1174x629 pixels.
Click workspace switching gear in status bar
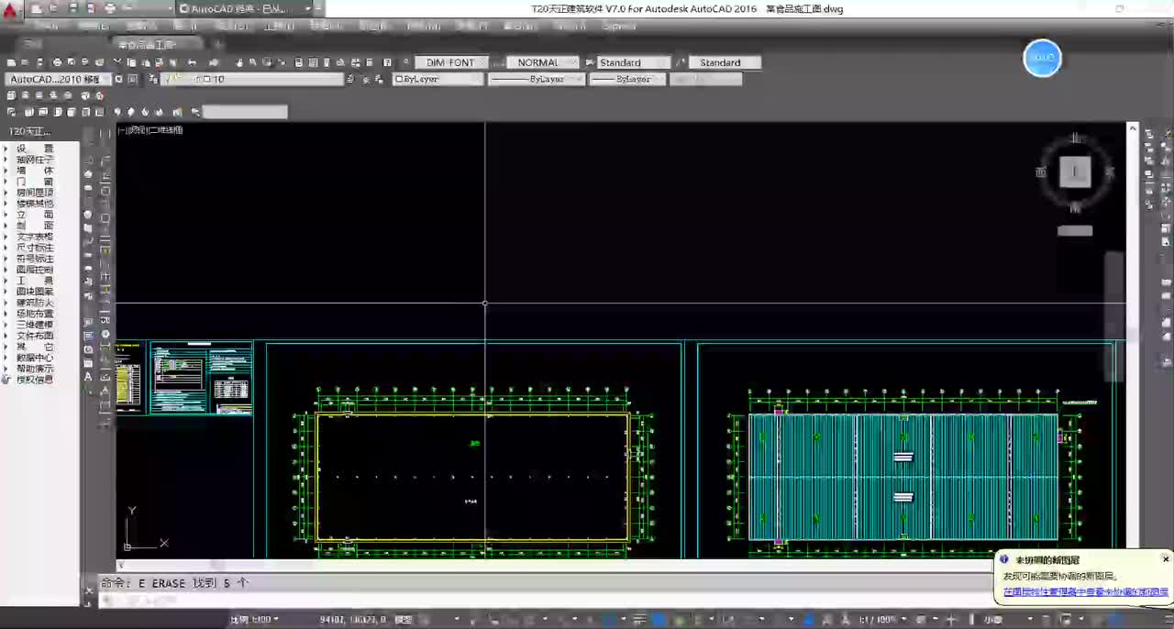point(921,620)
